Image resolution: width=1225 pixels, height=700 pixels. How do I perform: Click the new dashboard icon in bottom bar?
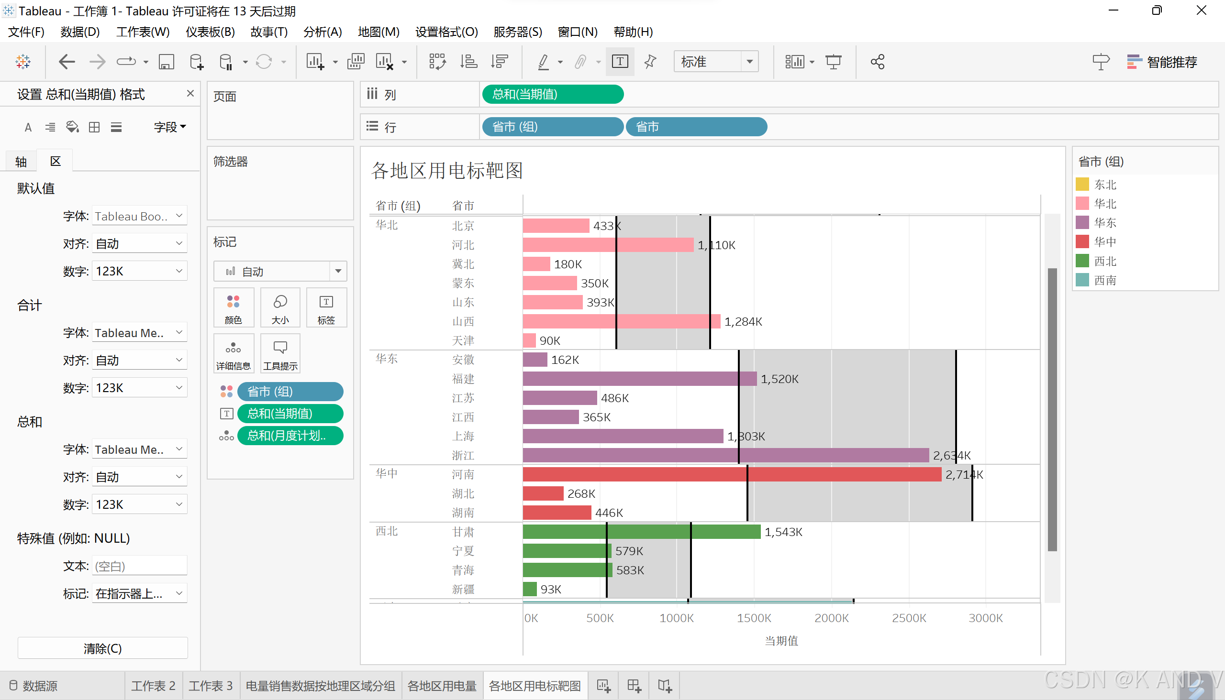tap(634, 685)
